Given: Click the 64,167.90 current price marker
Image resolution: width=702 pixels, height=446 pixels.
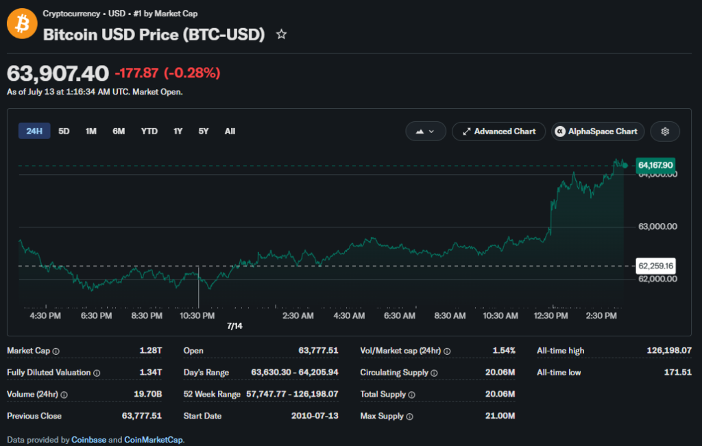Looking at the screenshot, I should click(x=655, y=166).
